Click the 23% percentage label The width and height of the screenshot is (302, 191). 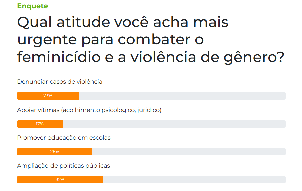coord(48,96)
